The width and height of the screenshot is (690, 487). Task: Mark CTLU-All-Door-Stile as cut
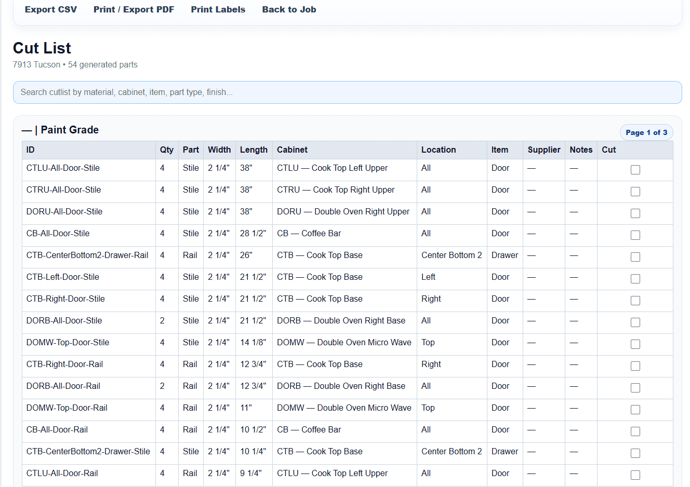coord(635,170)
